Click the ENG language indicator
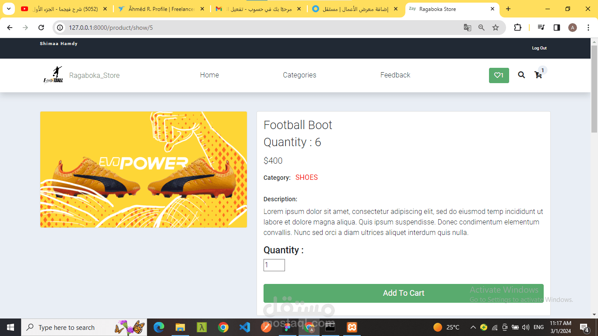 tap(539, 327)
